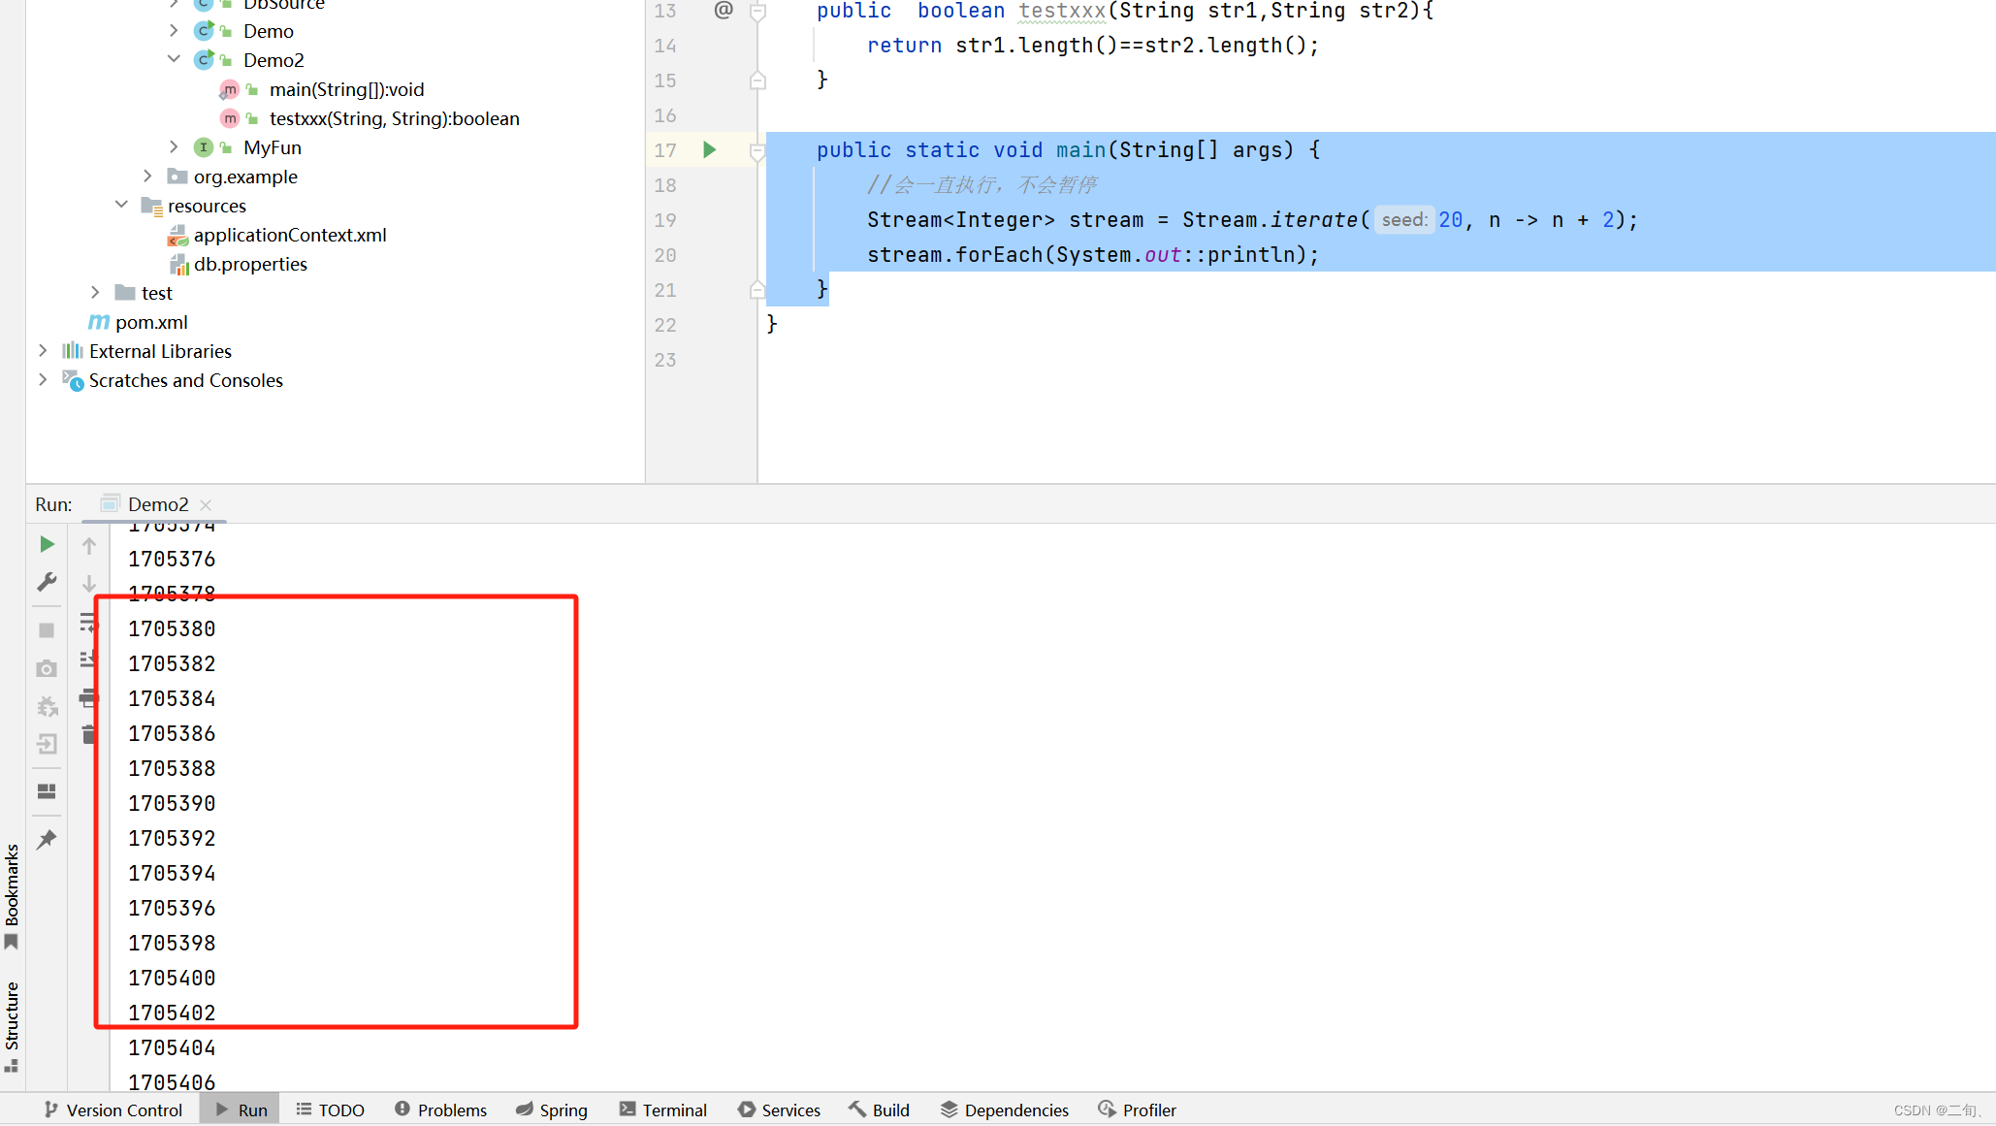Expand the Demo class node
Image resolution: width=1996 pixels, height=1126 pixels.
pyautogui.click(x=174, y=31)
